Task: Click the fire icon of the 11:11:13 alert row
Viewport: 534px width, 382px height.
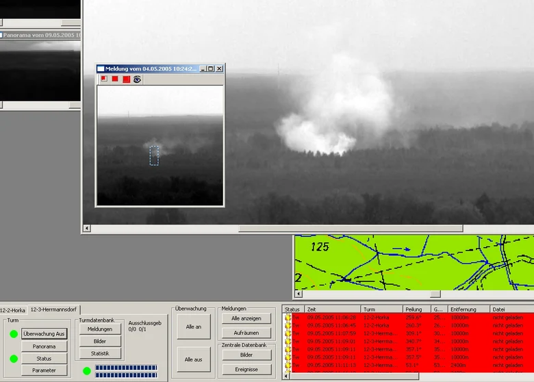Action: 288,365
